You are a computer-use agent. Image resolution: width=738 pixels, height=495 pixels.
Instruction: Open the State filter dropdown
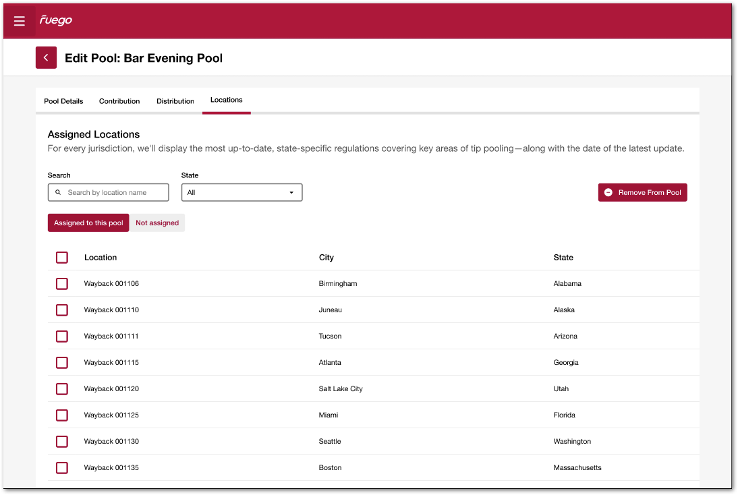(x=241, y=193)
